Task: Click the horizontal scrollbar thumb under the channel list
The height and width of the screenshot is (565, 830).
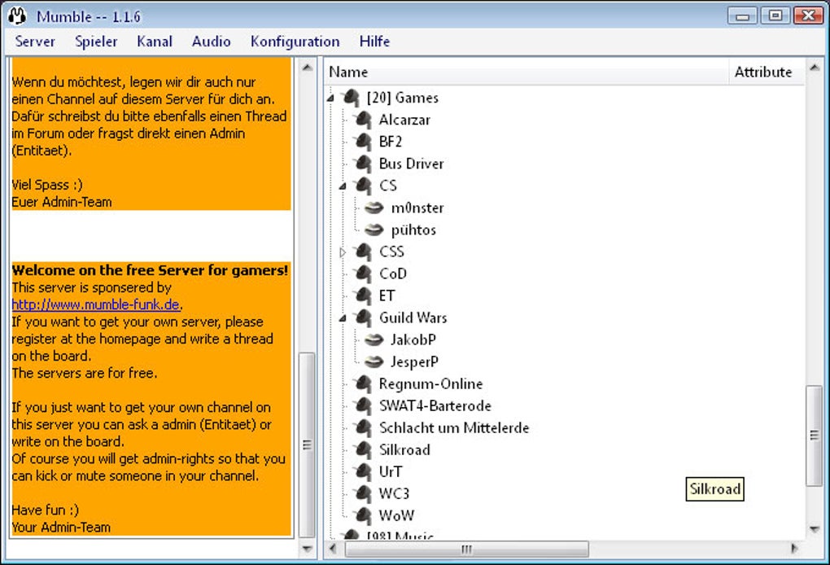Action: click(466, 549)
